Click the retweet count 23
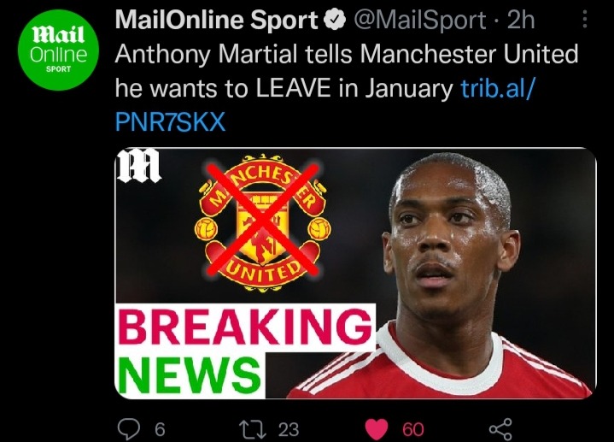This screenshot has width=614, height=442. click(x=289, y=429)
